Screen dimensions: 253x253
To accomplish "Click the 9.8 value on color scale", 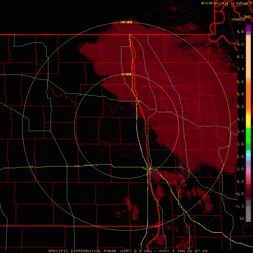I will (240, 31).
